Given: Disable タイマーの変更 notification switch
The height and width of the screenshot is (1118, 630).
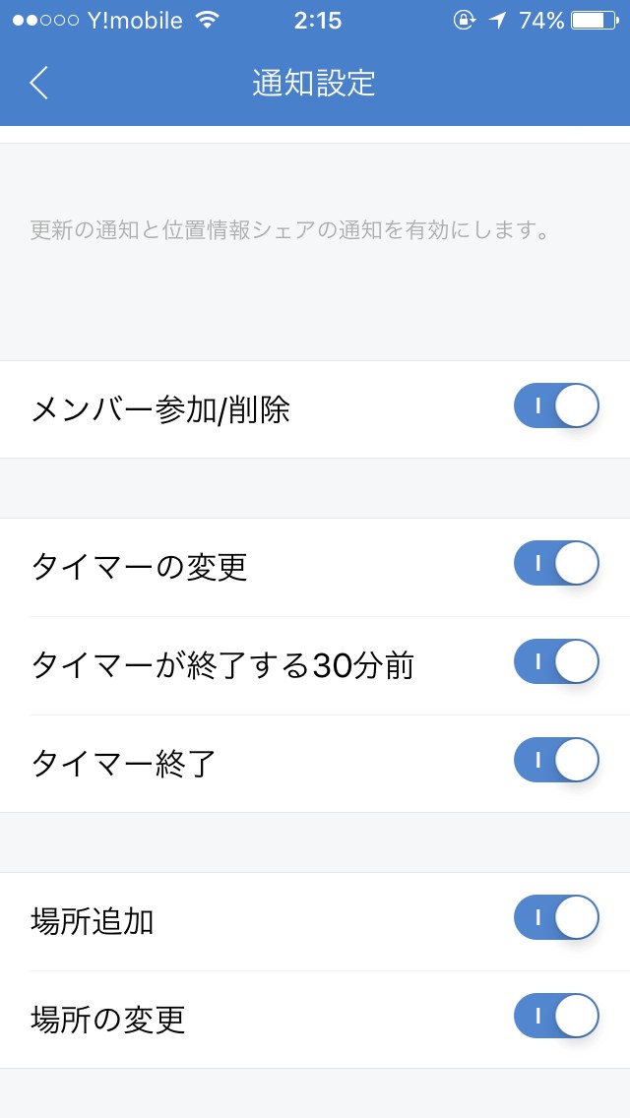Looking at the screenshot, I should tap(556, 564).
